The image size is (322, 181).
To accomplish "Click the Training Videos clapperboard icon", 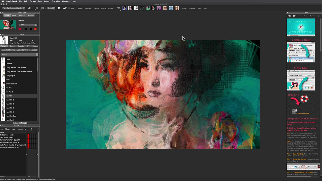I will tap(294, 111).
